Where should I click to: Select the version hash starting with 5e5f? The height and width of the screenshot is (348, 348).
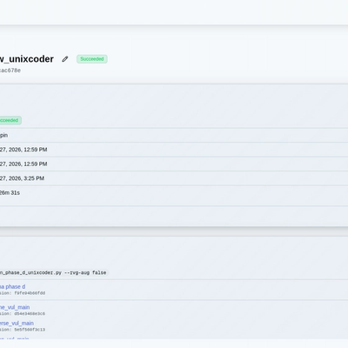[30, 330]
